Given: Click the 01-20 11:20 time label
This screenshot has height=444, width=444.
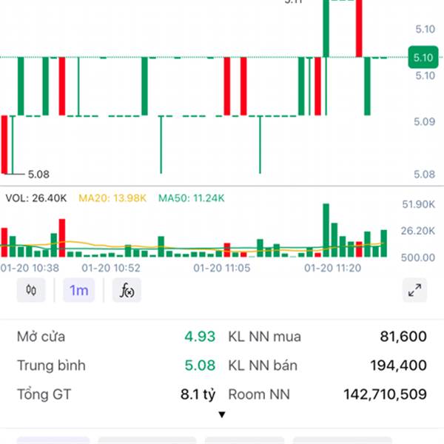Looking at the screenshot, I should pyautogui.click(x=333, y=268).
